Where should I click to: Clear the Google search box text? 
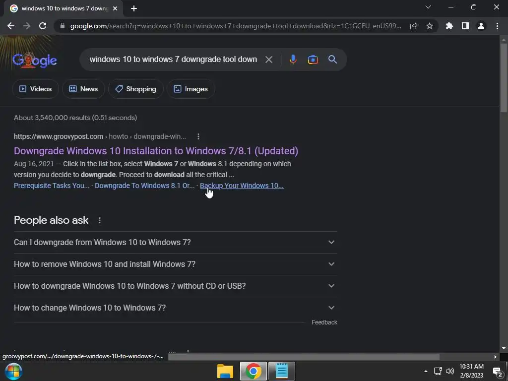click(269, 60)
